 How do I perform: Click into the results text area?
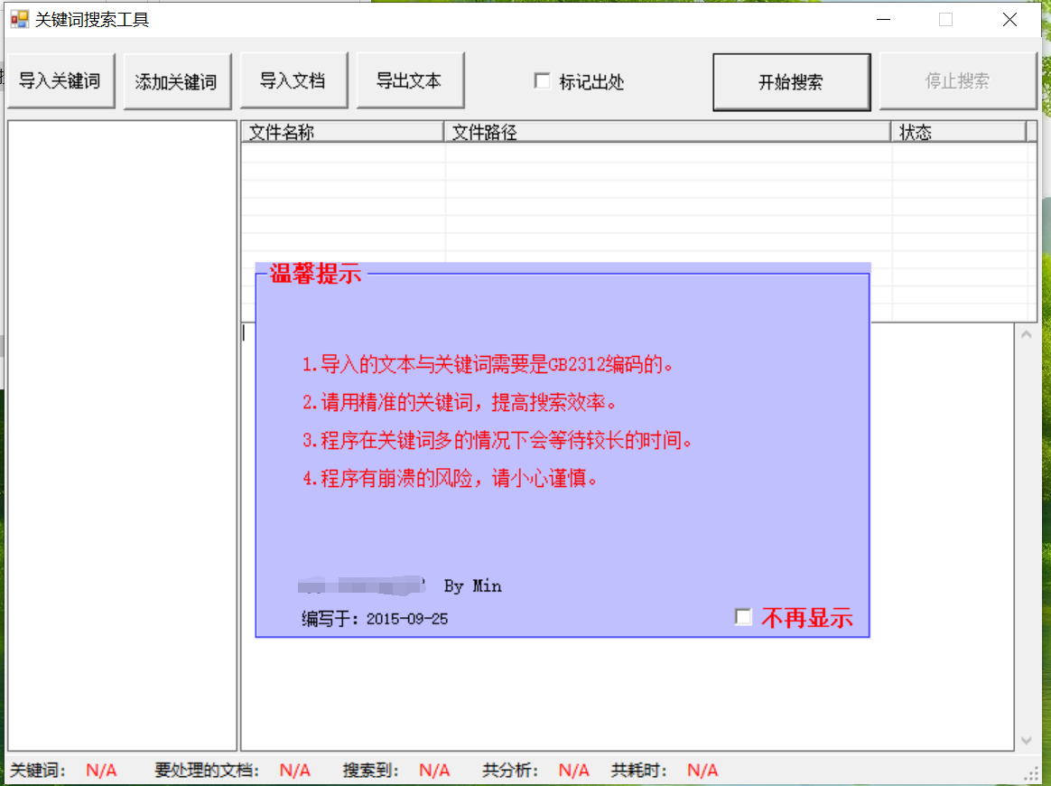coord(632,696)
